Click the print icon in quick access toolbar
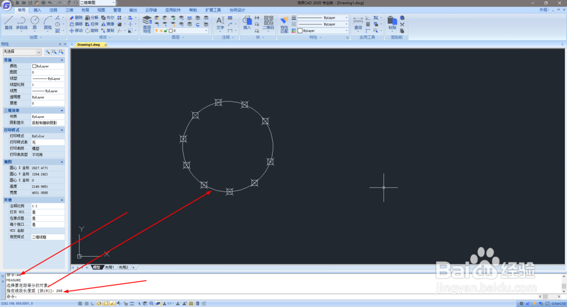Screen dimensions: 567x307 click(x=43, y=2)
